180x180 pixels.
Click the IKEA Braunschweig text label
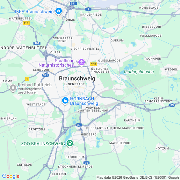34,11
